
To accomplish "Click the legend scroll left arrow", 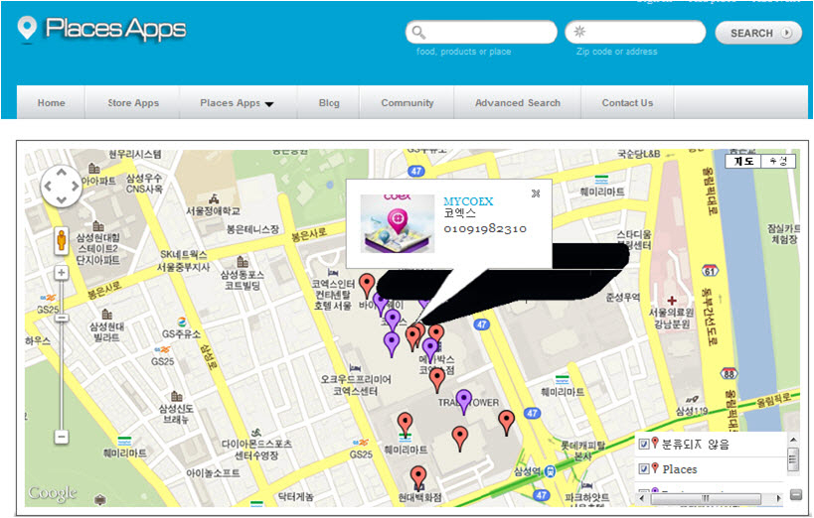I will point(642,498).
